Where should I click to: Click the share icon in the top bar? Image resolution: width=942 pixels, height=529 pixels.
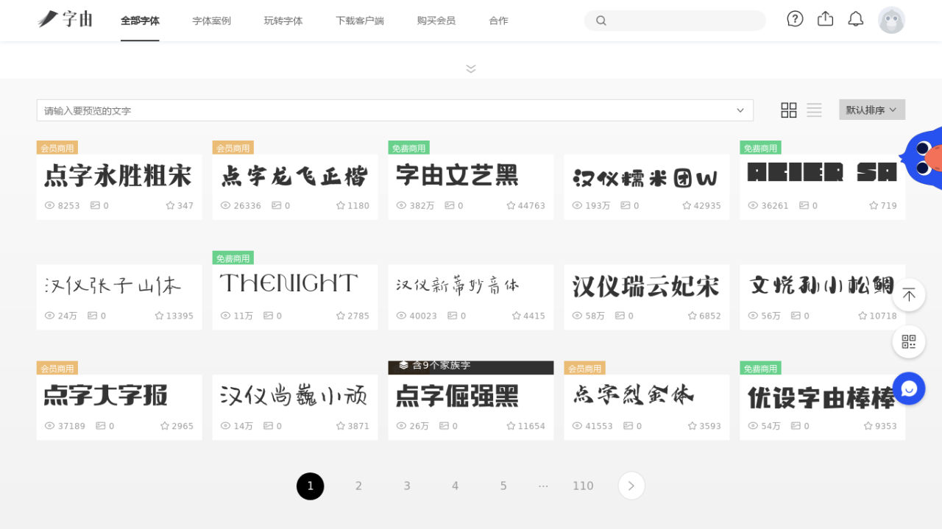[825, 19]
